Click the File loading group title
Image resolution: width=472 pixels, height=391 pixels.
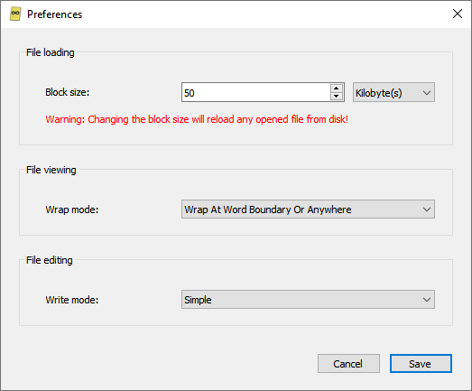51,52
